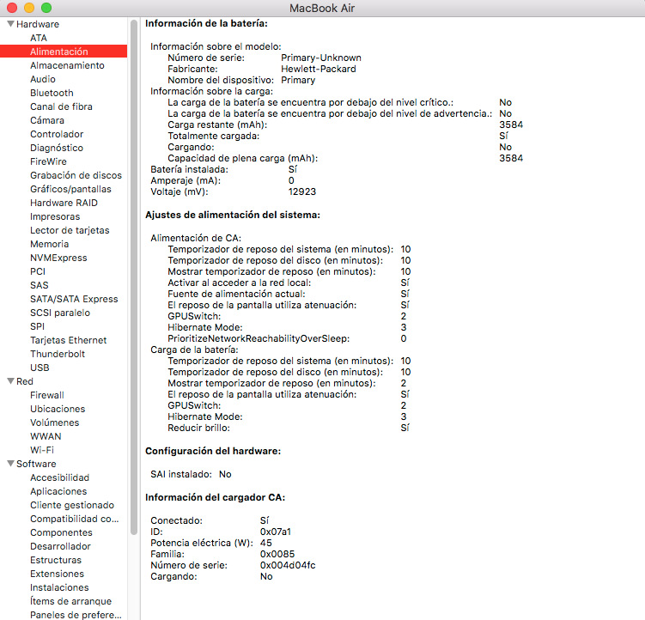Open the Audio hardware entry
The image size is (645, 620).
click(x=43, y=79)
